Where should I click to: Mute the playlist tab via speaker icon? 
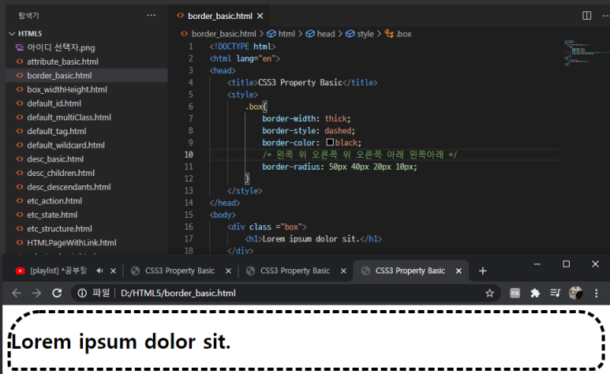coord(99,271)
